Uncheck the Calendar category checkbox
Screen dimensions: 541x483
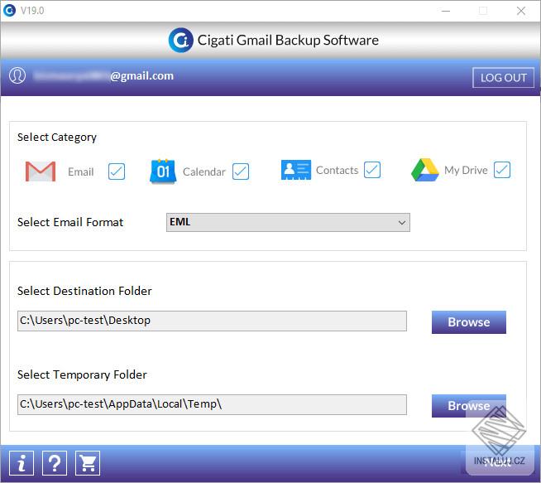241,171
